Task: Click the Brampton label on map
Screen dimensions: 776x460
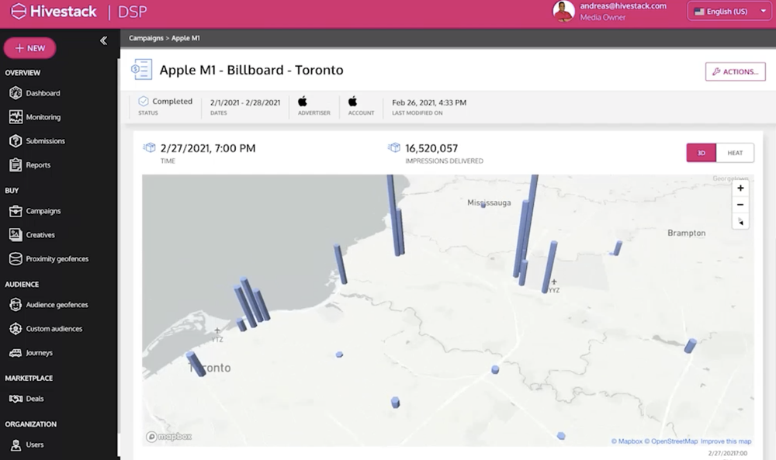Action: [687, 233]
